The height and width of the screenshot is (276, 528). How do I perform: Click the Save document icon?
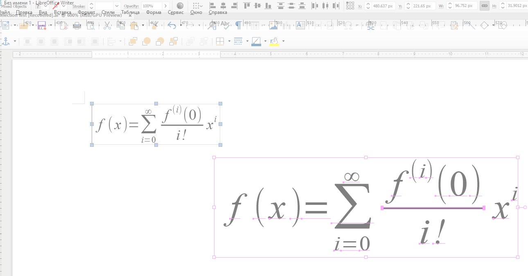click(42, 26)
